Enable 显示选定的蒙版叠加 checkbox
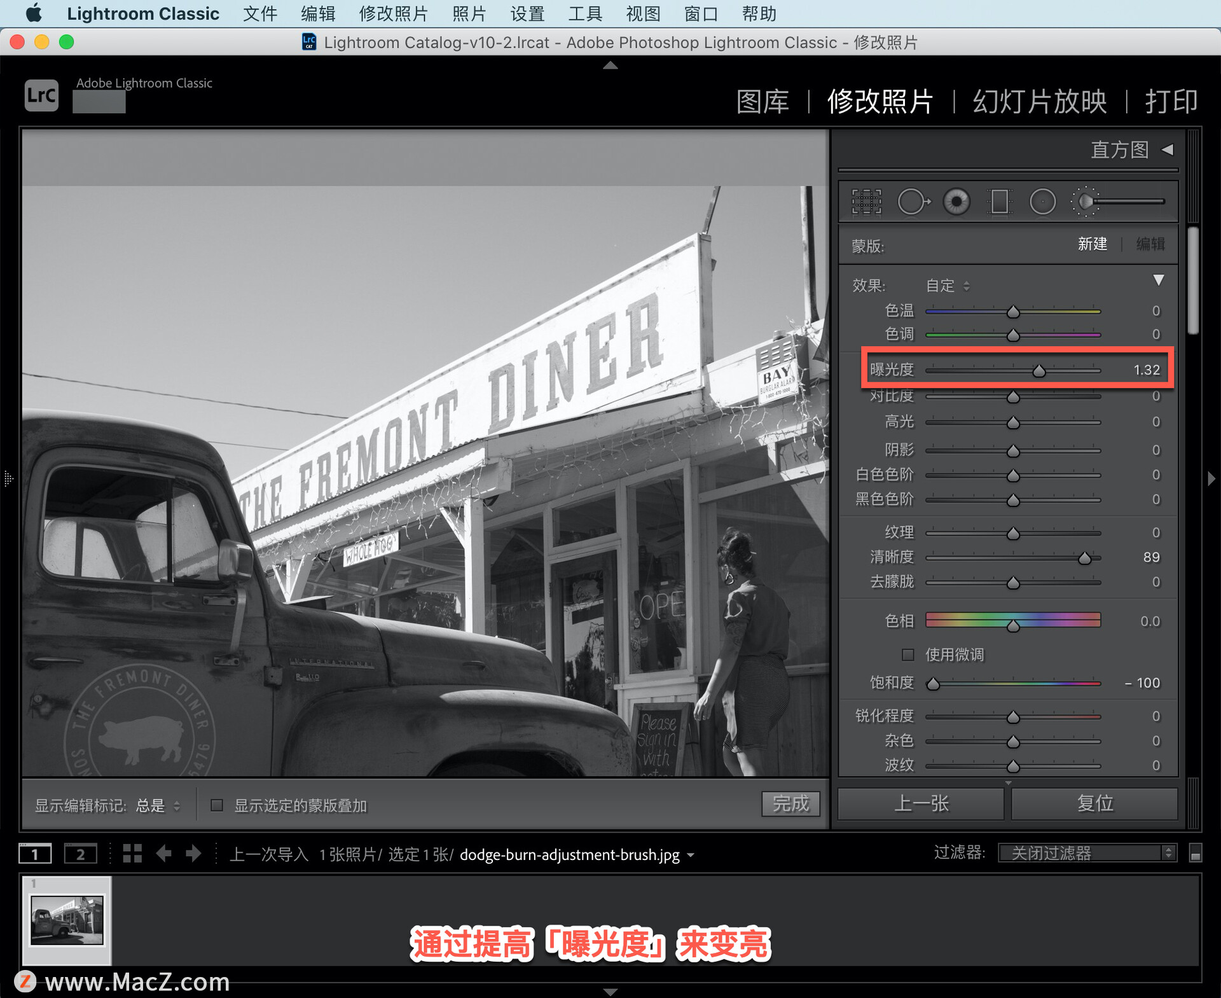Image resolution: width=1221 pixels, height=998 pixels. (x=217, y=805)
